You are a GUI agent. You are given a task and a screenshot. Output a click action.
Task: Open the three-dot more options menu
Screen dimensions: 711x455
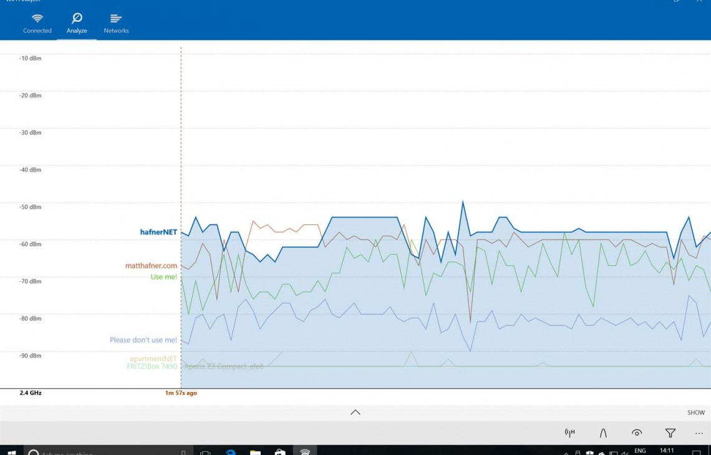pos(699,433)
